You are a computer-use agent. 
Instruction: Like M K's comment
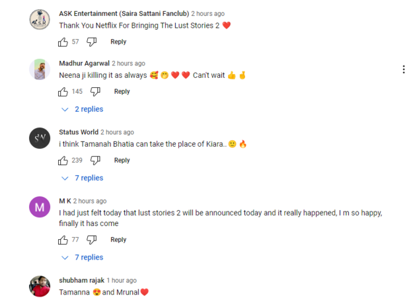point(63,240)
